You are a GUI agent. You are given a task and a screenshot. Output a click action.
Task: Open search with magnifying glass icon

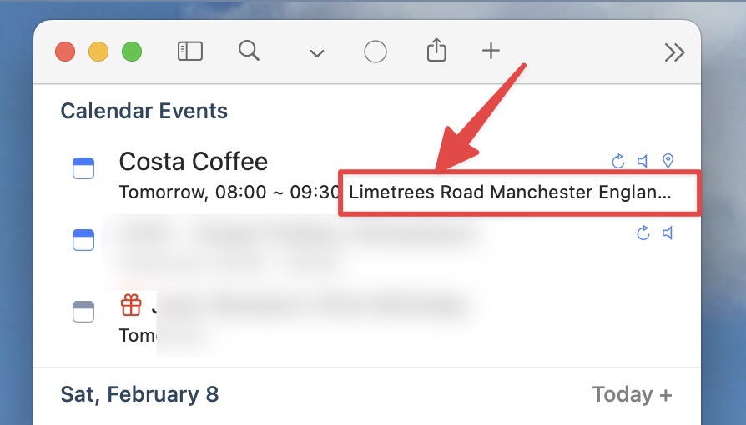pyautogui.click(x=249, y=50)
